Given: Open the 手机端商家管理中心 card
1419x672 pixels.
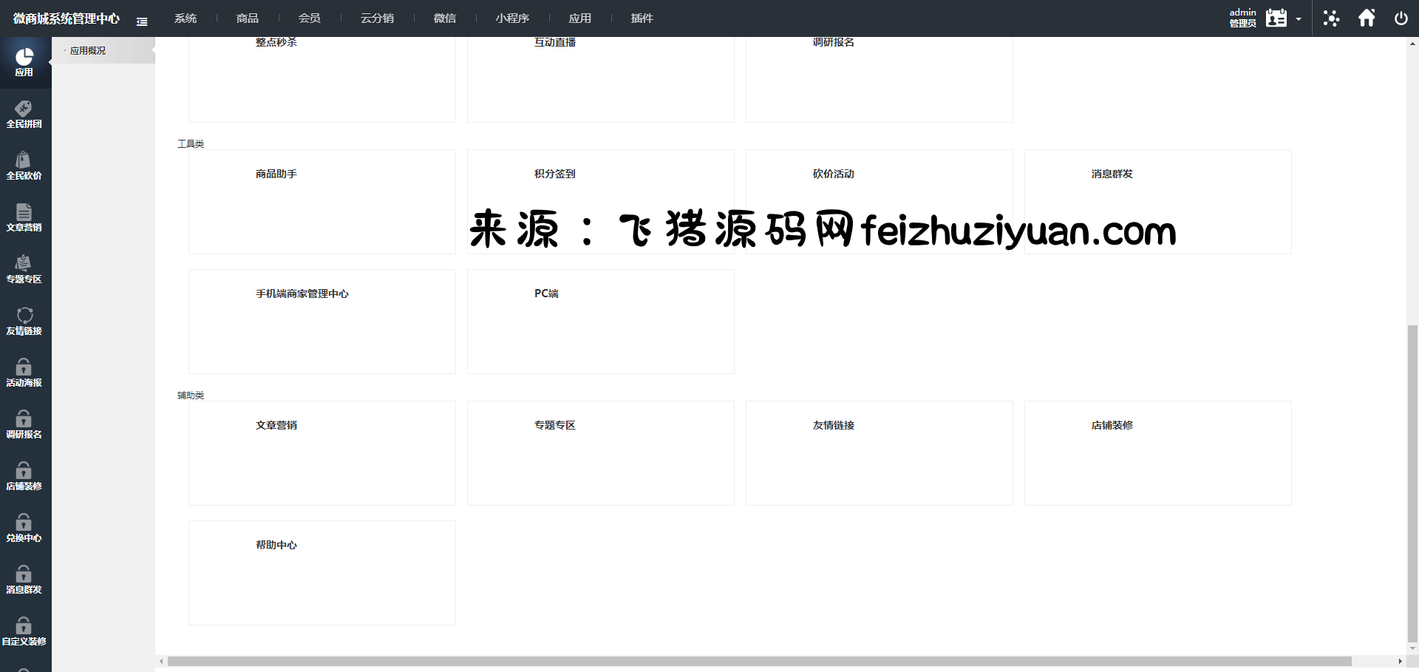Looking at the screenshot, I should (x=321, y=322).
